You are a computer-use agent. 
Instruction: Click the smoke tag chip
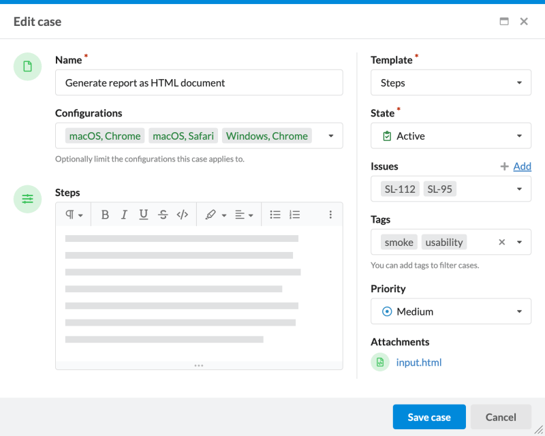[399, 242]
